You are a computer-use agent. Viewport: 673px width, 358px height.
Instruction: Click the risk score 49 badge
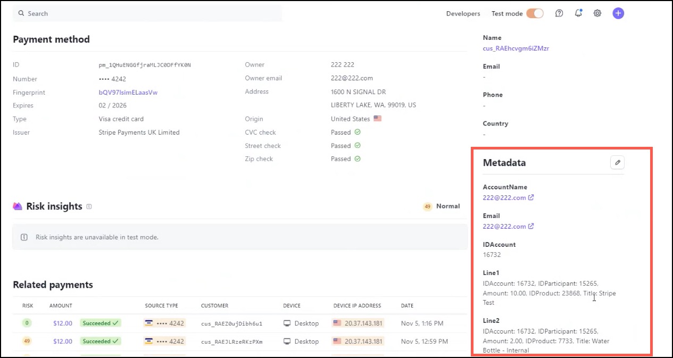tap(427, 206)
